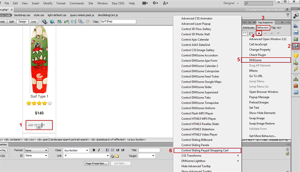Switch to Split view mode
The height and width of the screenshot is (172, 300).
pyautogui.click(x=12, y=22)
